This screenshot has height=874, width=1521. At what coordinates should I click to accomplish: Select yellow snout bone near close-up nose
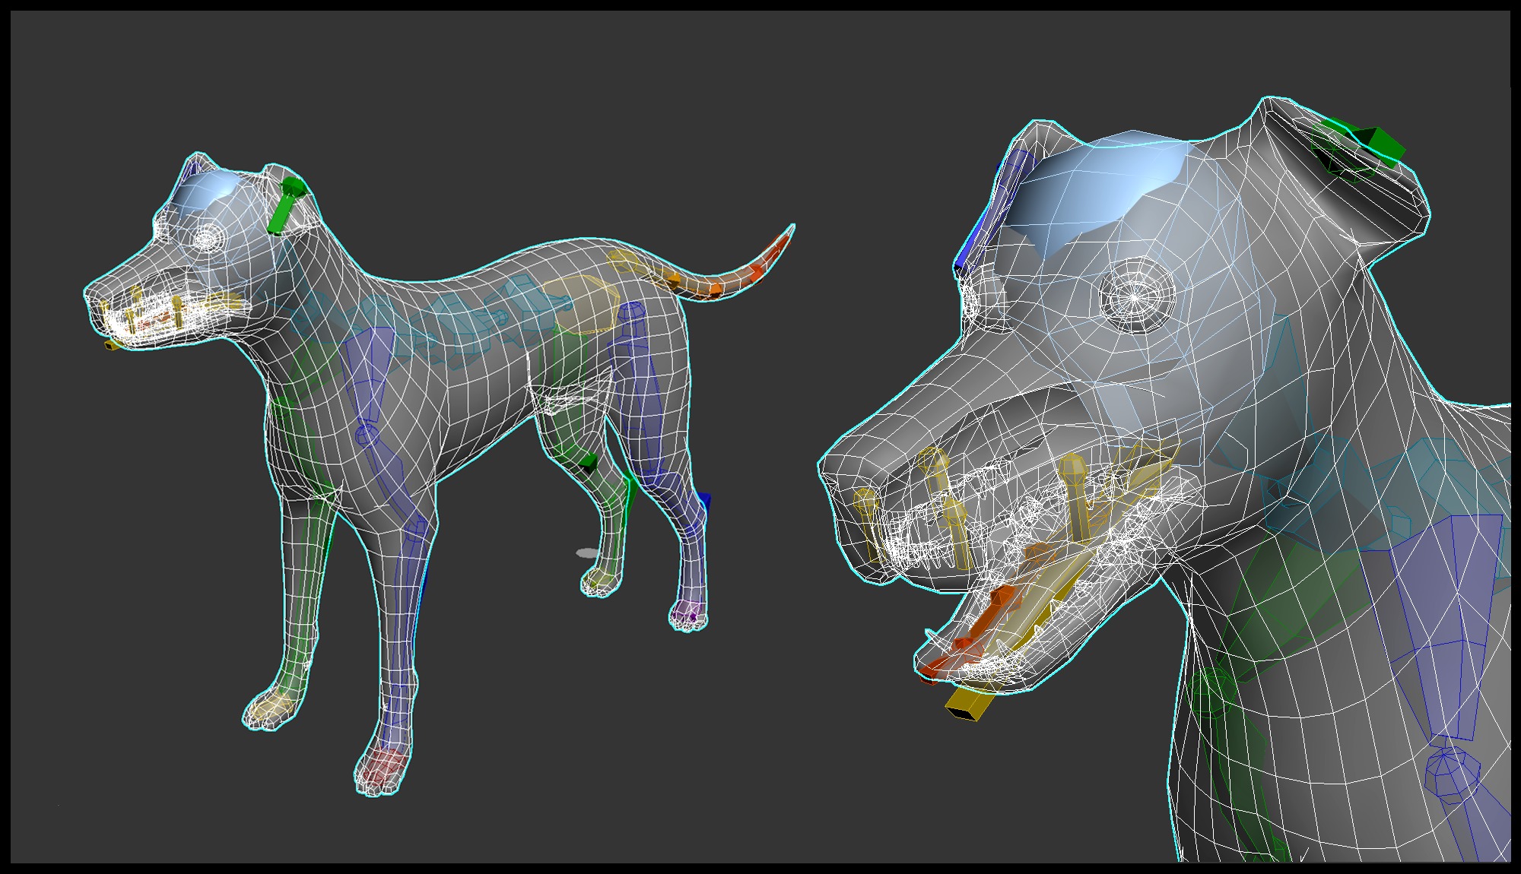[x=870, y=525]
